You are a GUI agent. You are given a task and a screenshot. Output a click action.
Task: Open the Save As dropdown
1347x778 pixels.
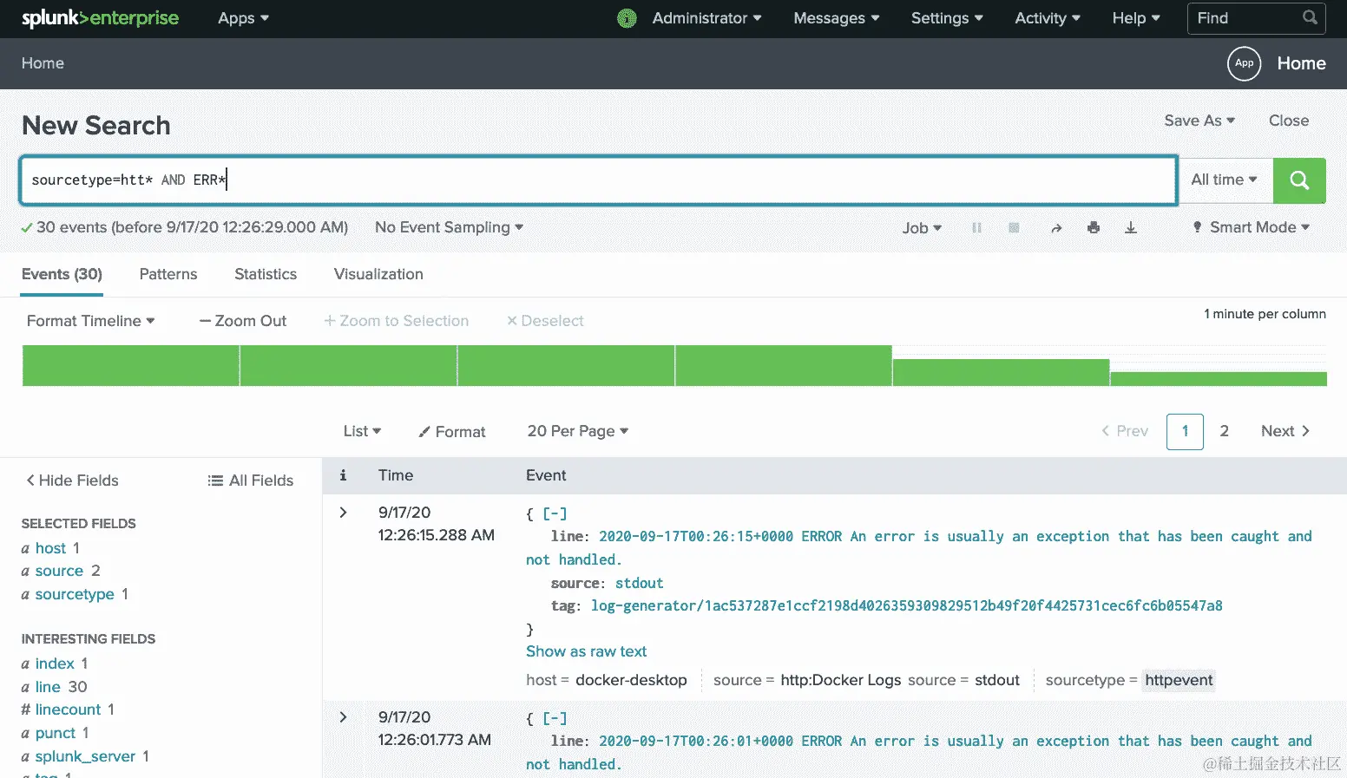[x=1199, y=121]
